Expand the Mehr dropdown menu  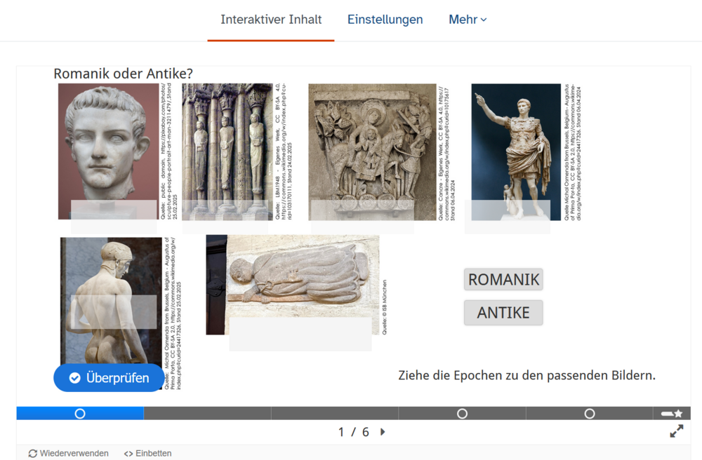coord(468,20)
